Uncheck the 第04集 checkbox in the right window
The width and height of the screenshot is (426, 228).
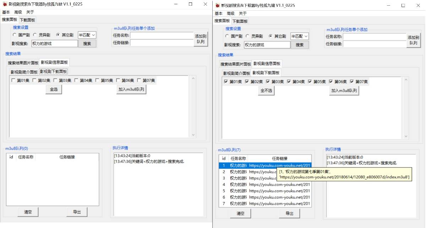289,82
